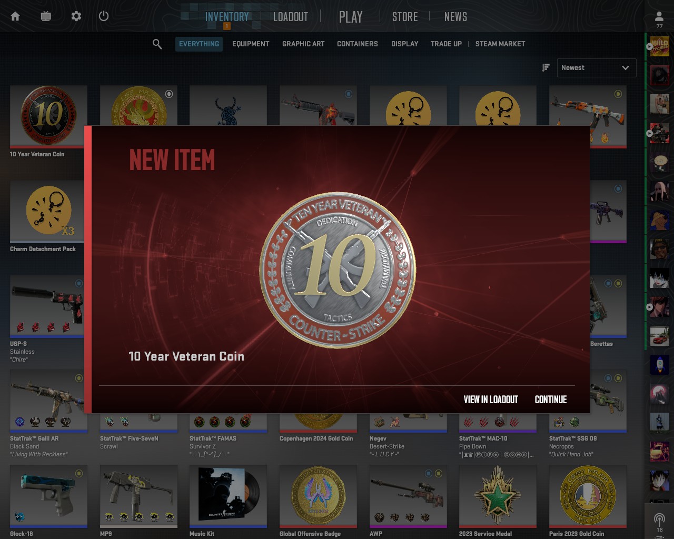The image size is (674, 539).
Task: Switch to the Inventory tab
Action: tap(227, 17)
